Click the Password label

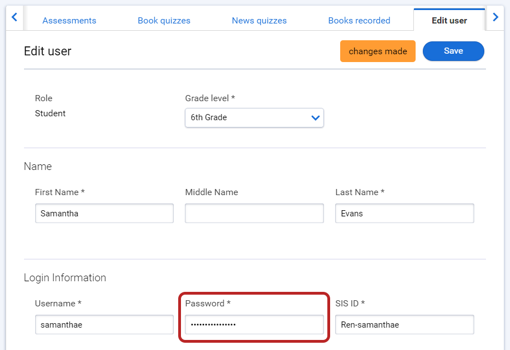[208, 304]
